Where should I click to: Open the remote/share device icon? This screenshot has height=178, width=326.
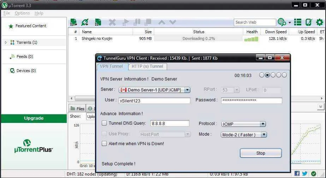[x=309, y=22]
